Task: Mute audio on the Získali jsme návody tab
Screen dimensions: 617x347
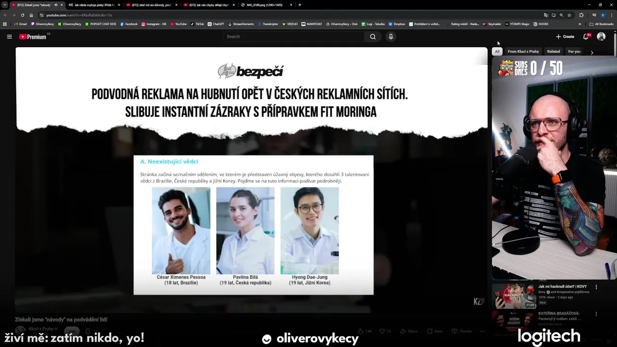Action: [x=56, y=5]
